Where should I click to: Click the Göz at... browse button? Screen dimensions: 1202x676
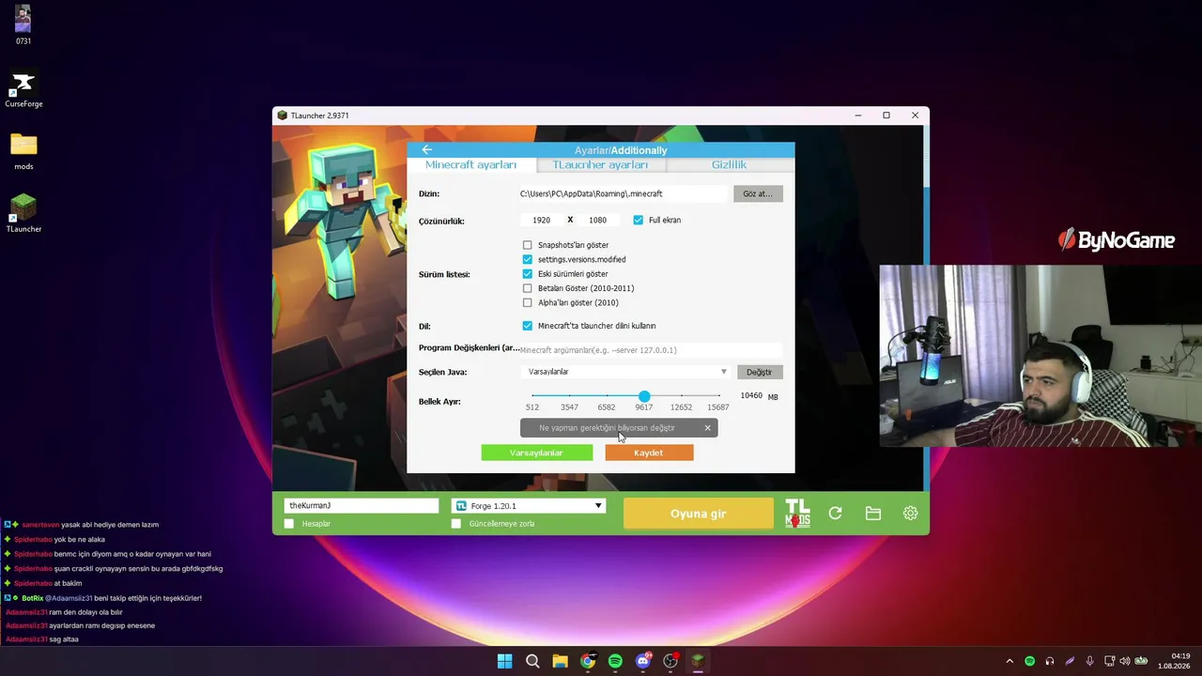click(x=758, y=193)
